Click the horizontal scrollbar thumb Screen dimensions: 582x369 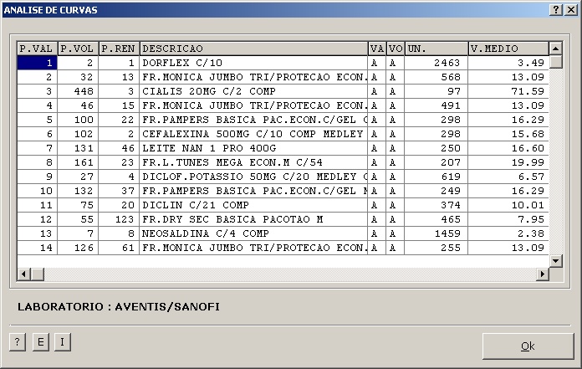point(37,274)
